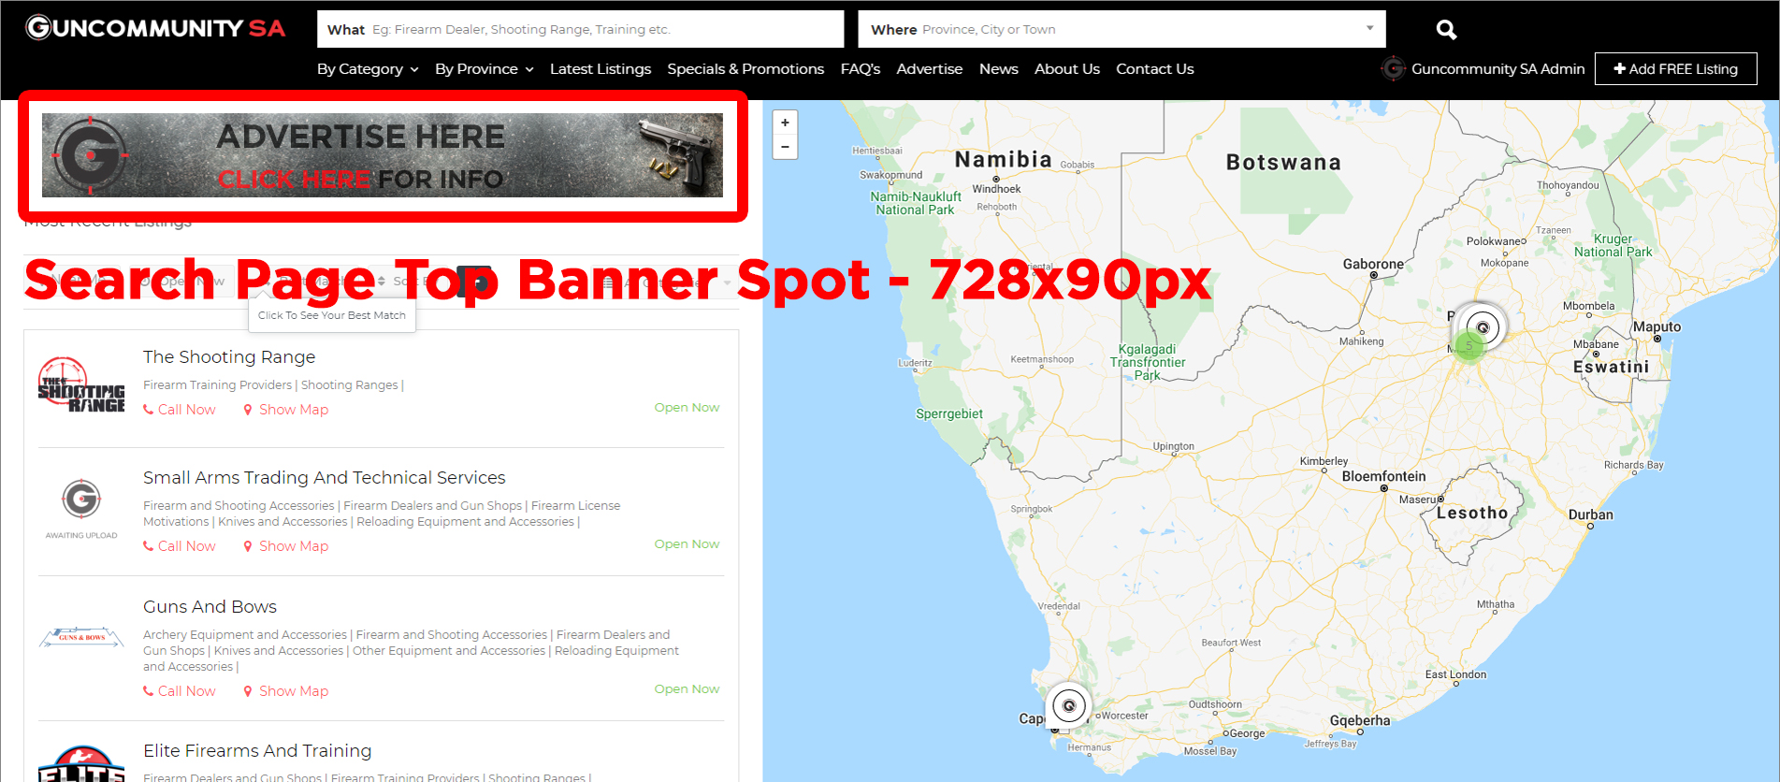Click Guncommunity SA site logo
The height and width of the screenshot is (782, 1780).
(155, 28)
